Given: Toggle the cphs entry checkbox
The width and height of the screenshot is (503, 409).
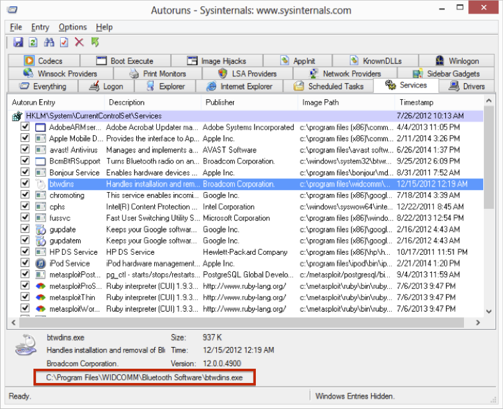Looking at the screenshot, I should 25,206.
